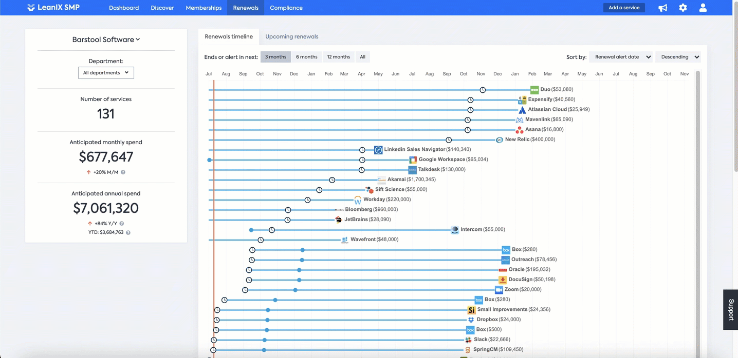738x358 pixels.
Task: Click the Workday service icon
Action: (358, 200)
